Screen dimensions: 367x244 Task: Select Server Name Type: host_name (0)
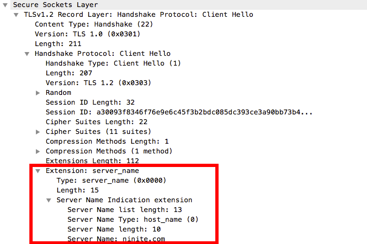click(133, 220)
